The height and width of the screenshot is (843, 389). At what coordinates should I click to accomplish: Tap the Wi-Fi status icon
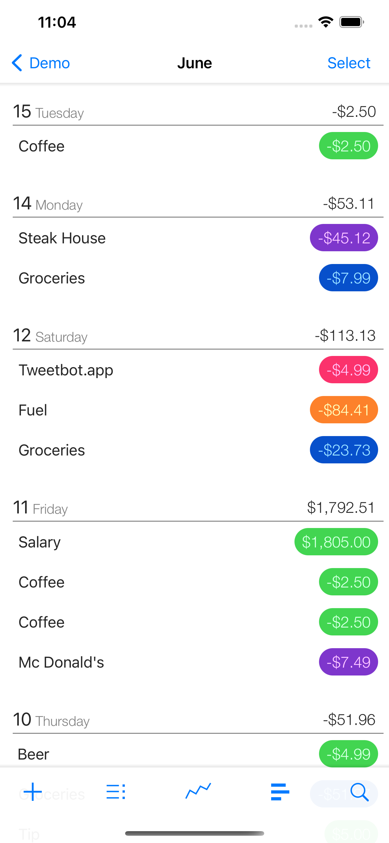coord(326,22)
